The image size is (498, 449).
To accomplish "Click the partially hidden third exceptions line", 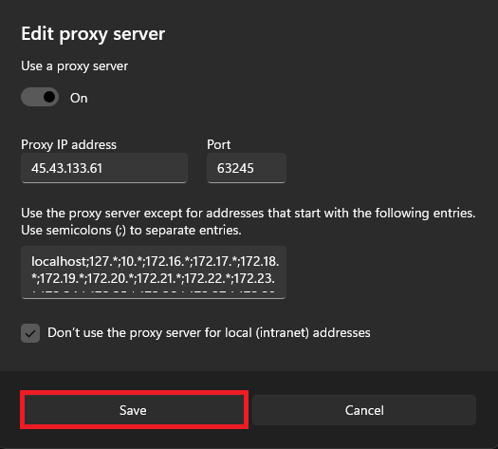I will click(153, 291).
